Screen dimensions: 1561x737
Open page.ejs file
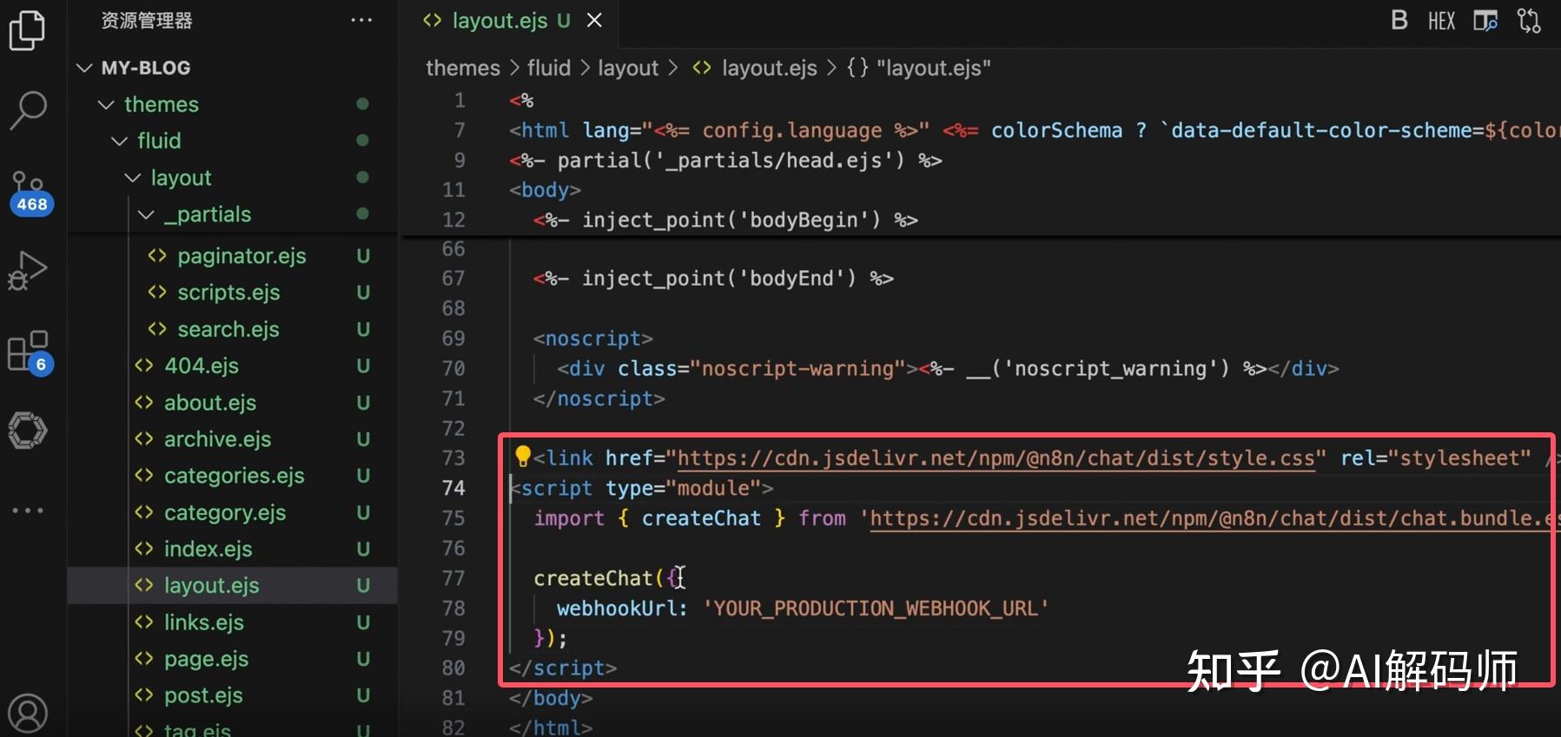pos(233,659)
